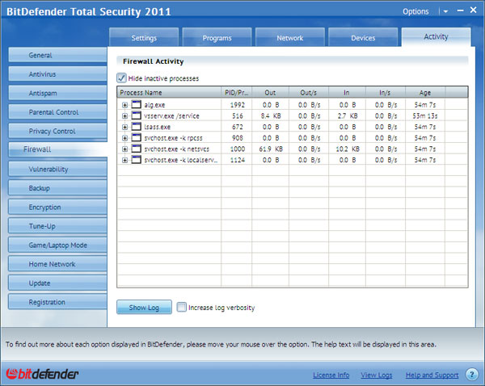Image resolution: width=485 pixels, height=386 pixels.
Task: Click the vsserv.exe /service process icon
Action: click(x=136, y=115)
